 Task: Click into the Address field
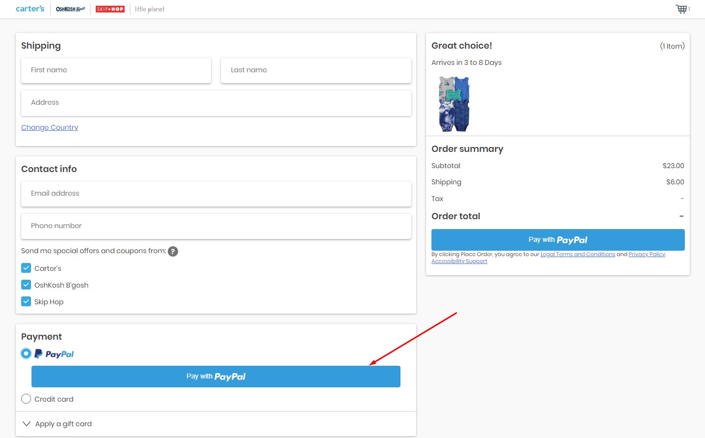[x=216, y=103]
